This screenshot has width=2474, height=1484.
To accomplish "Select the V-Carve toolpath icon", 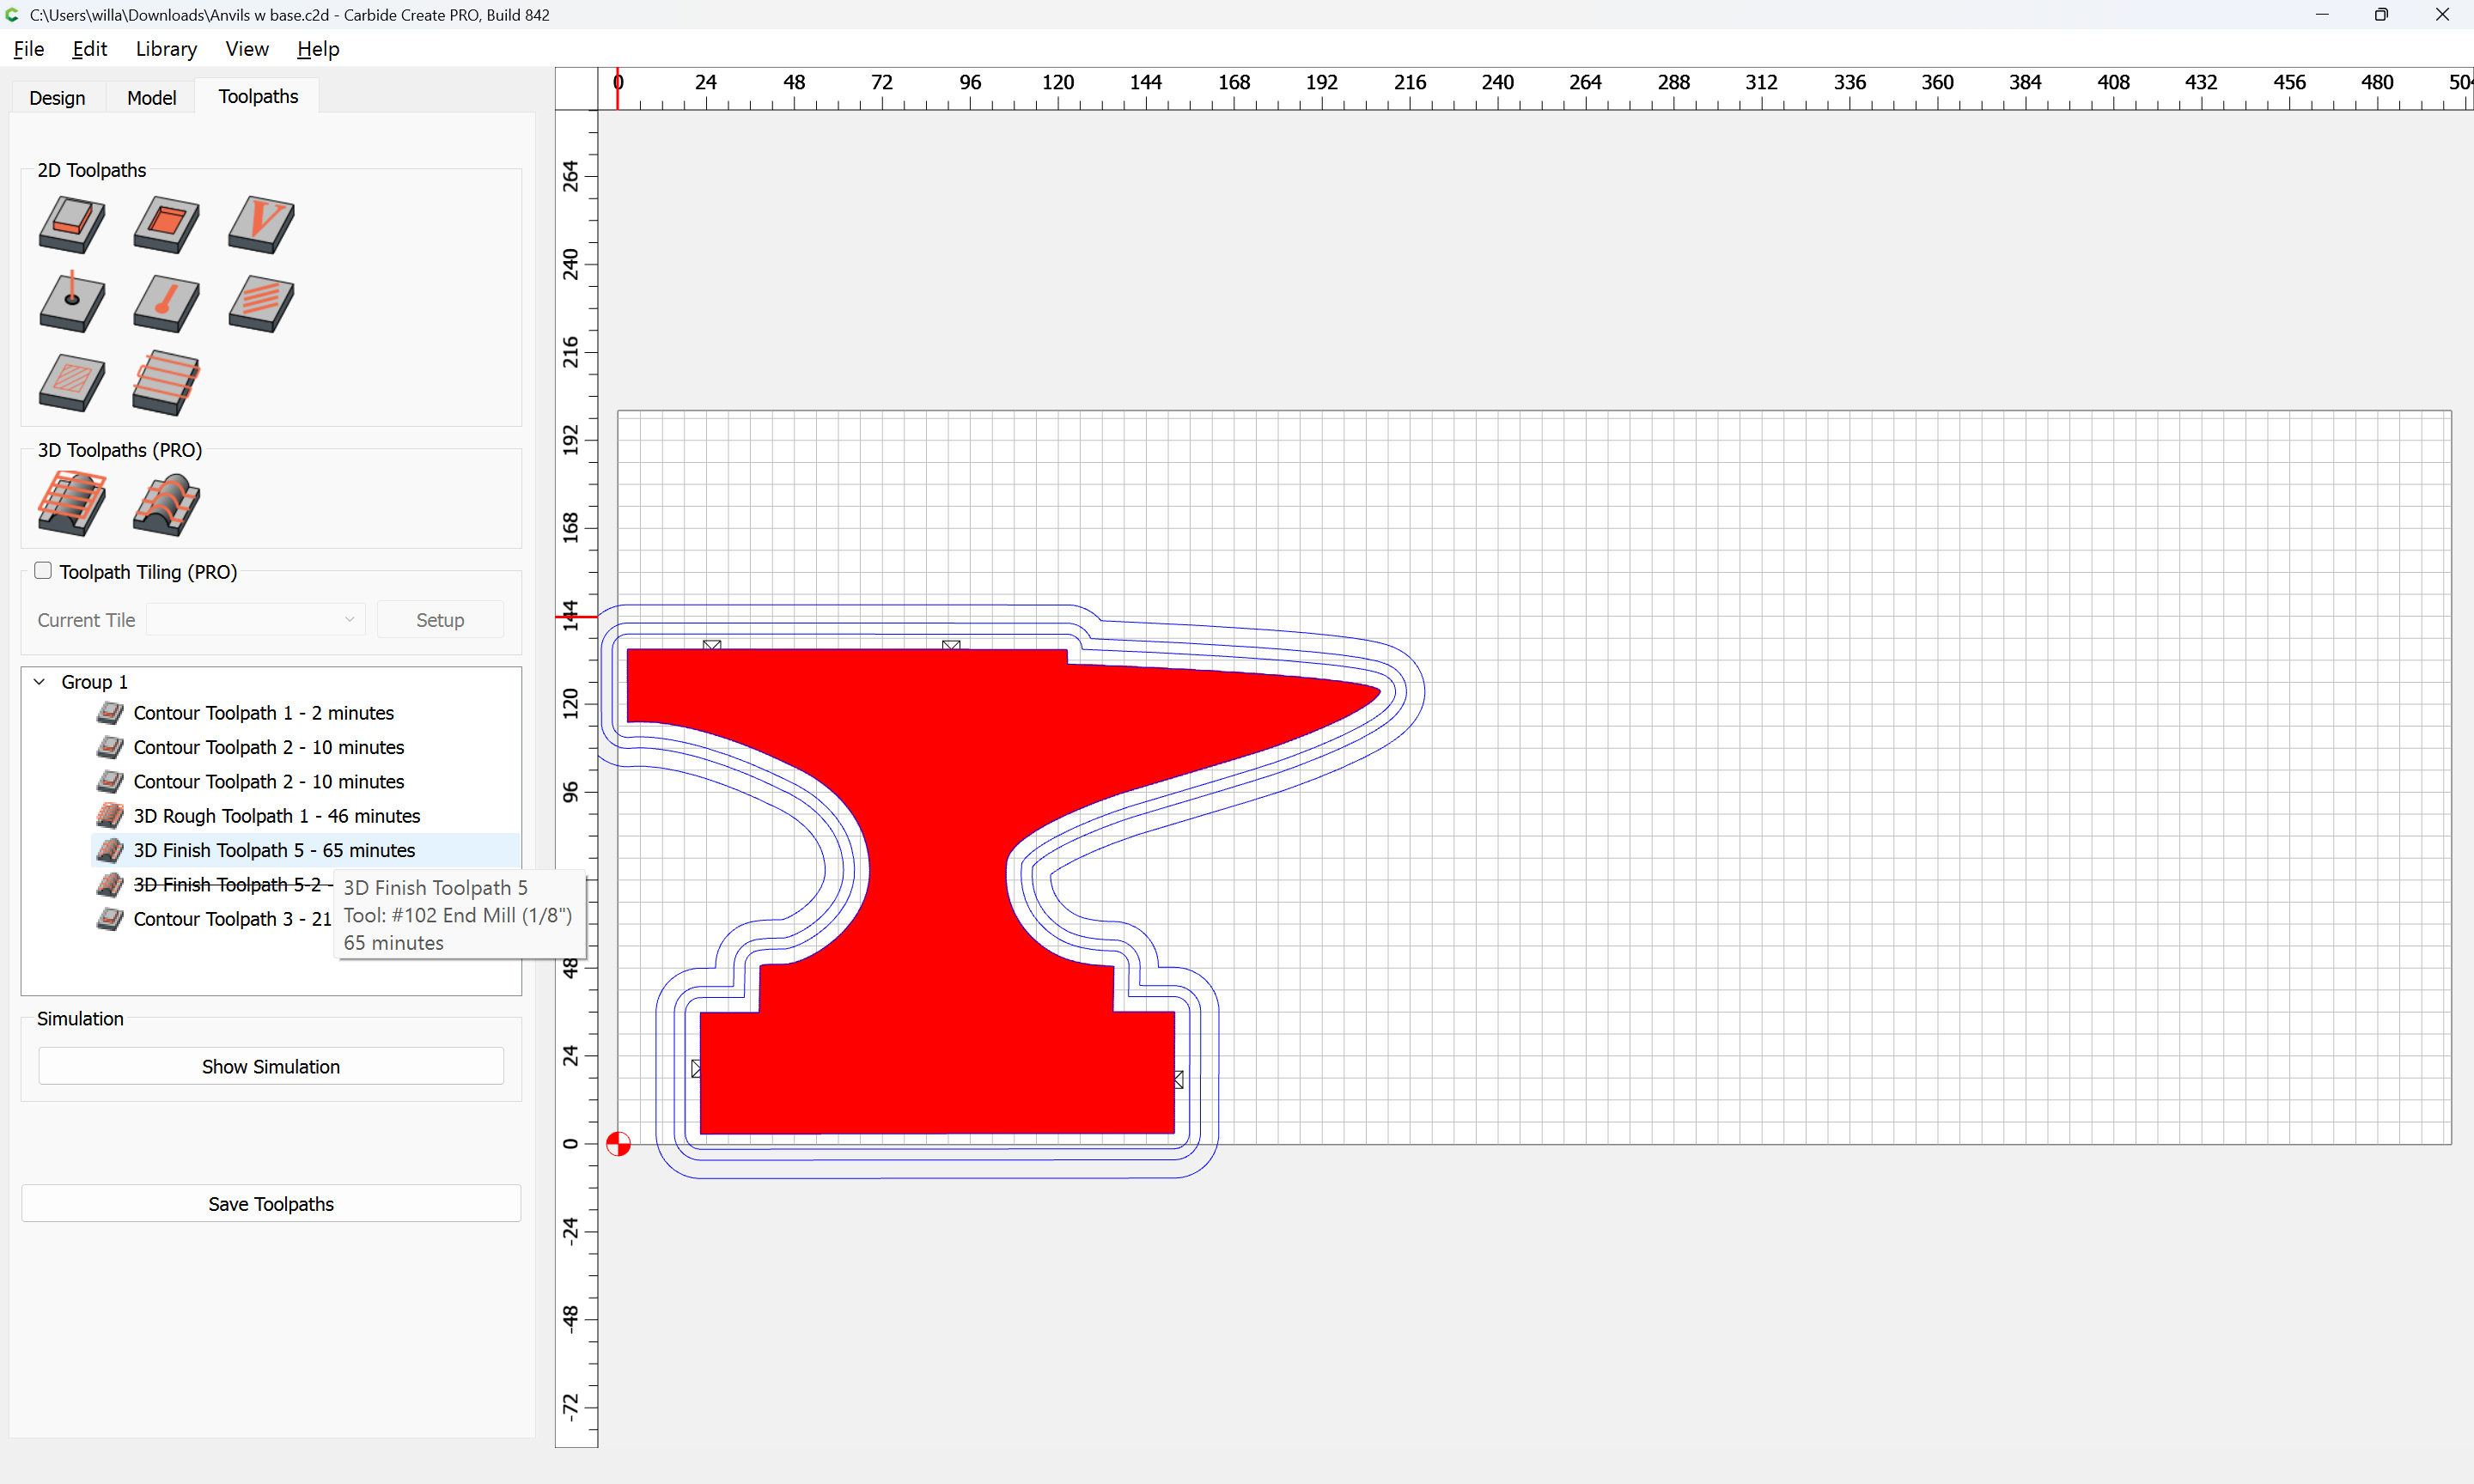I will [x=261, y=224].
